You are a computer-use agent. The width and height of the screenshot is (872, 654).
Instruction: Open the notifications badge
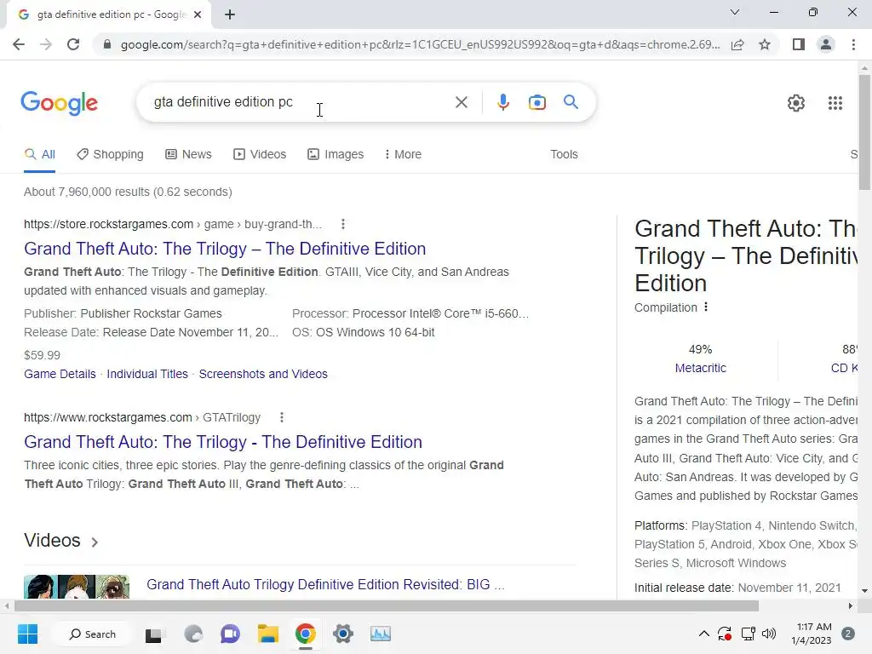pos(848,634)
